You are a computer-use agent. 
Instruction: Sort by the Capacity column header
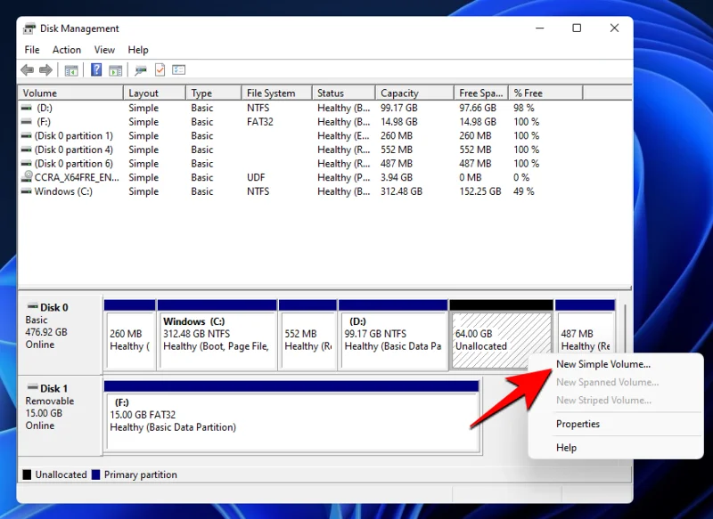(399, 93)
